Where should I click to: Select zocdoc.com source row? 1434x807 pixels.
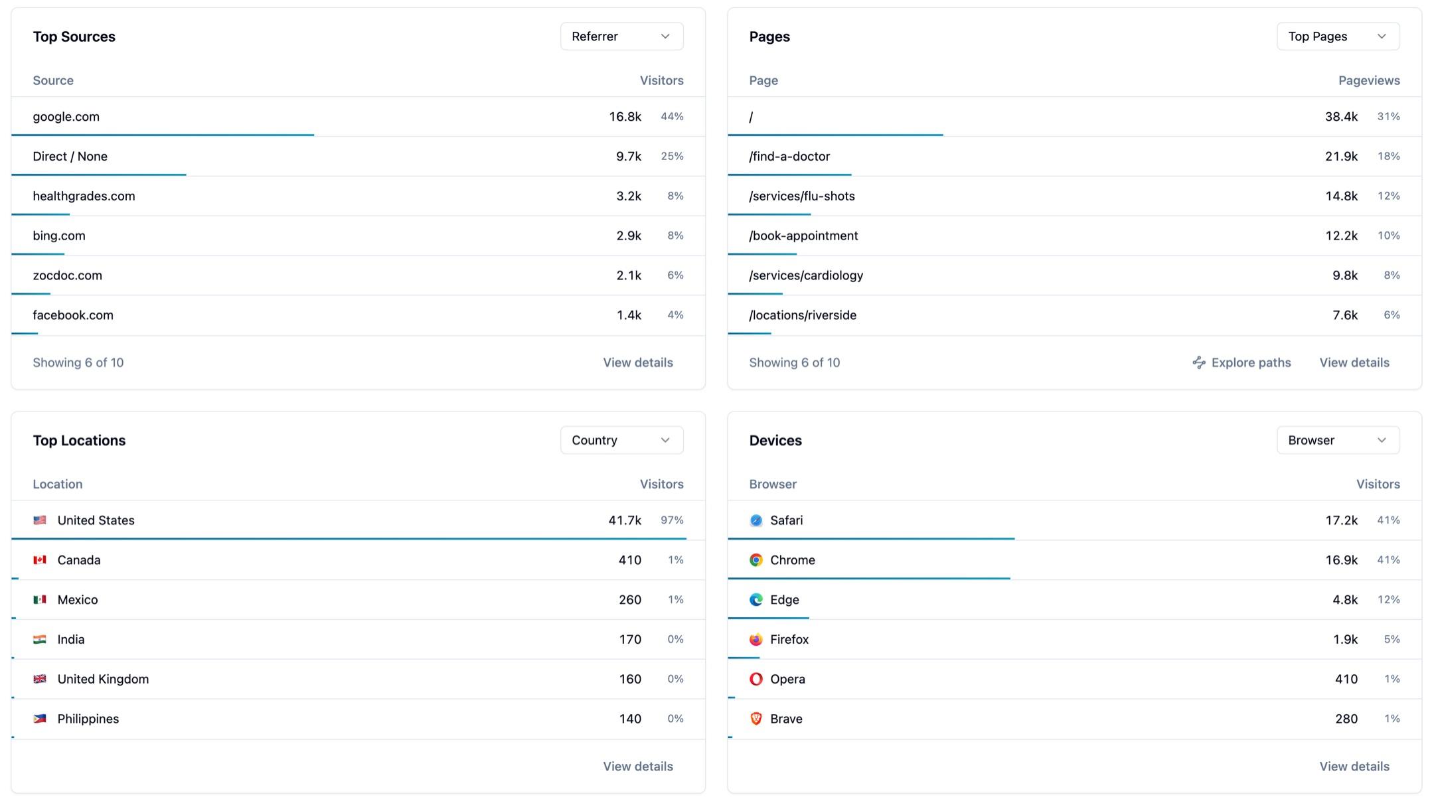pos(358,275)
